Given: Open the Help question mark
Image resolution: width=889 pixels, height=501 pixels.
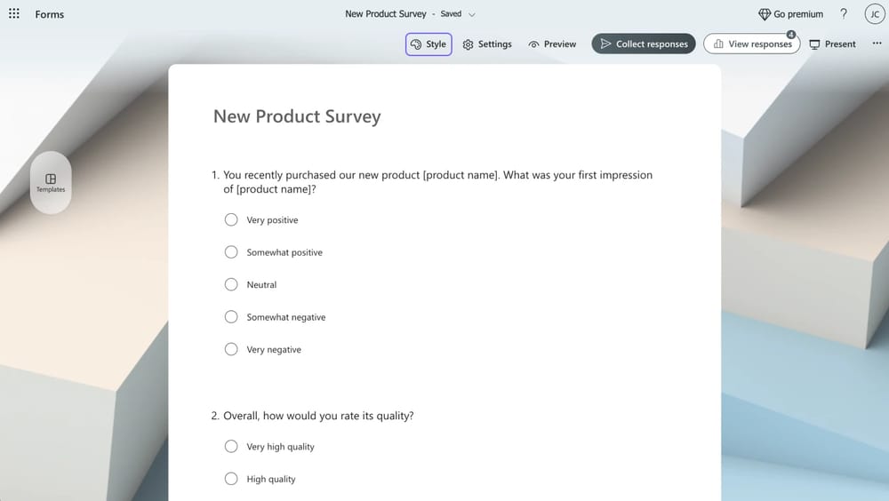Looking at the screenshot, I should (x=844, y=14).
